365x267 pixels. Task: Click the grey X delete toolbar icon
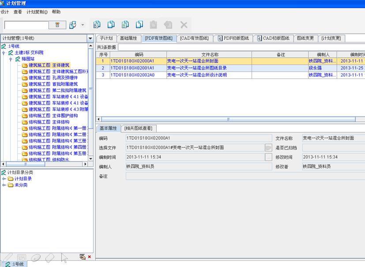pos(184,25)
